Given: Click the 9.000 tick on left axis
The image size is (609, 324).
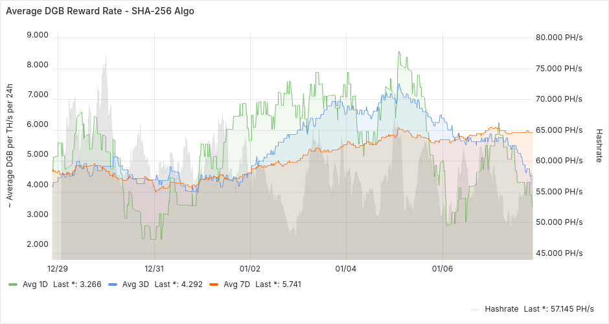Looking at the screenshot, I should coord(37,35).
